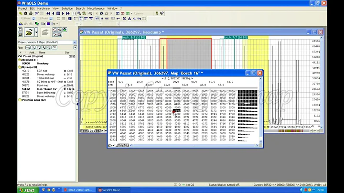Viewport: 344px width, 193px height.
Task: Select Text tab in Hexdump window
Action: pos(84,131)
